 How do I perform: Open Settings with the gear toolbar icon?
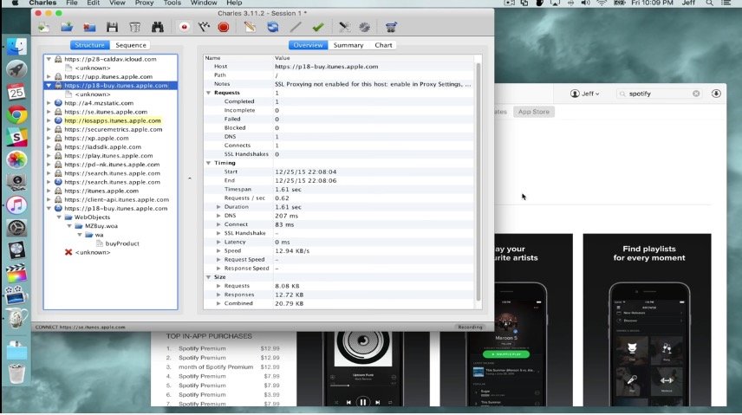click(364, 27)
